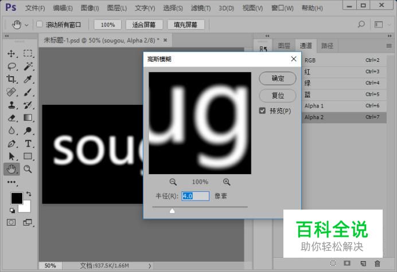The image size is (397, 272).
Task: Click the radius (半径) input field
Action: coord(196,196)
